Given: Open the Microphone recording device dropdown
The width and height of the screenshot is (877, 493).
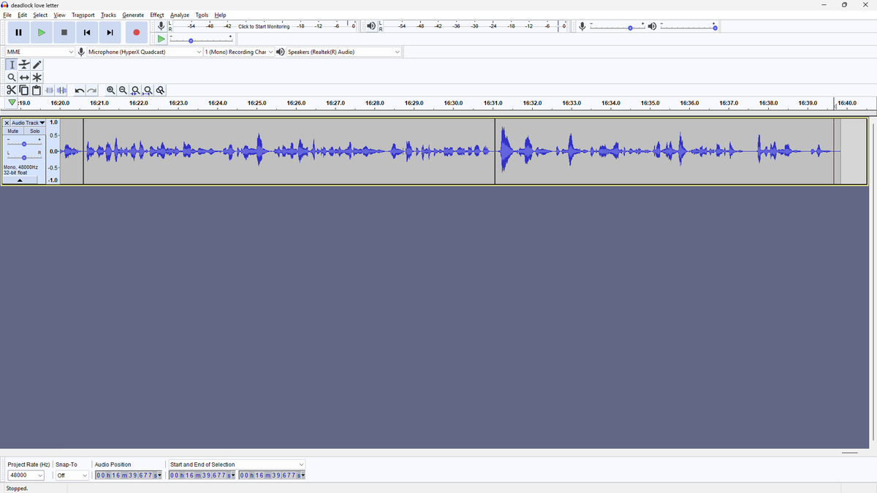Looking at the screenshot, I should (x=145, y=52).
